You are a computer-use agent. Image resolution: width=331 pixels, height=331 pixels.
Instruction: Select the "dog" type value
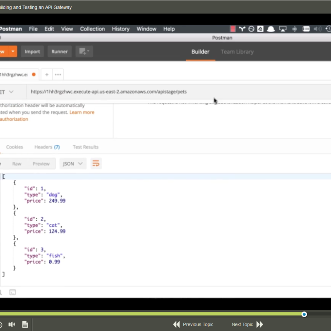tap(53, 194)
